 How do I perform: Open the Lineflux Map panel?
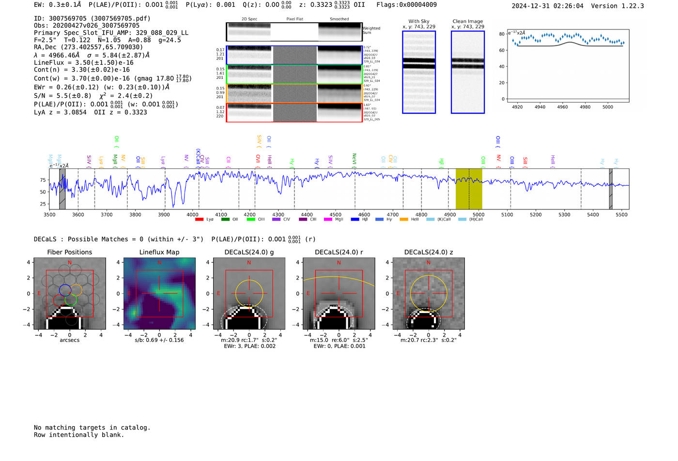(x=159, y=294)
